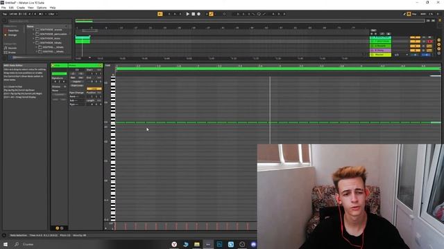Click the browser search field
444x249 pixels.
[x=39, y=21]
